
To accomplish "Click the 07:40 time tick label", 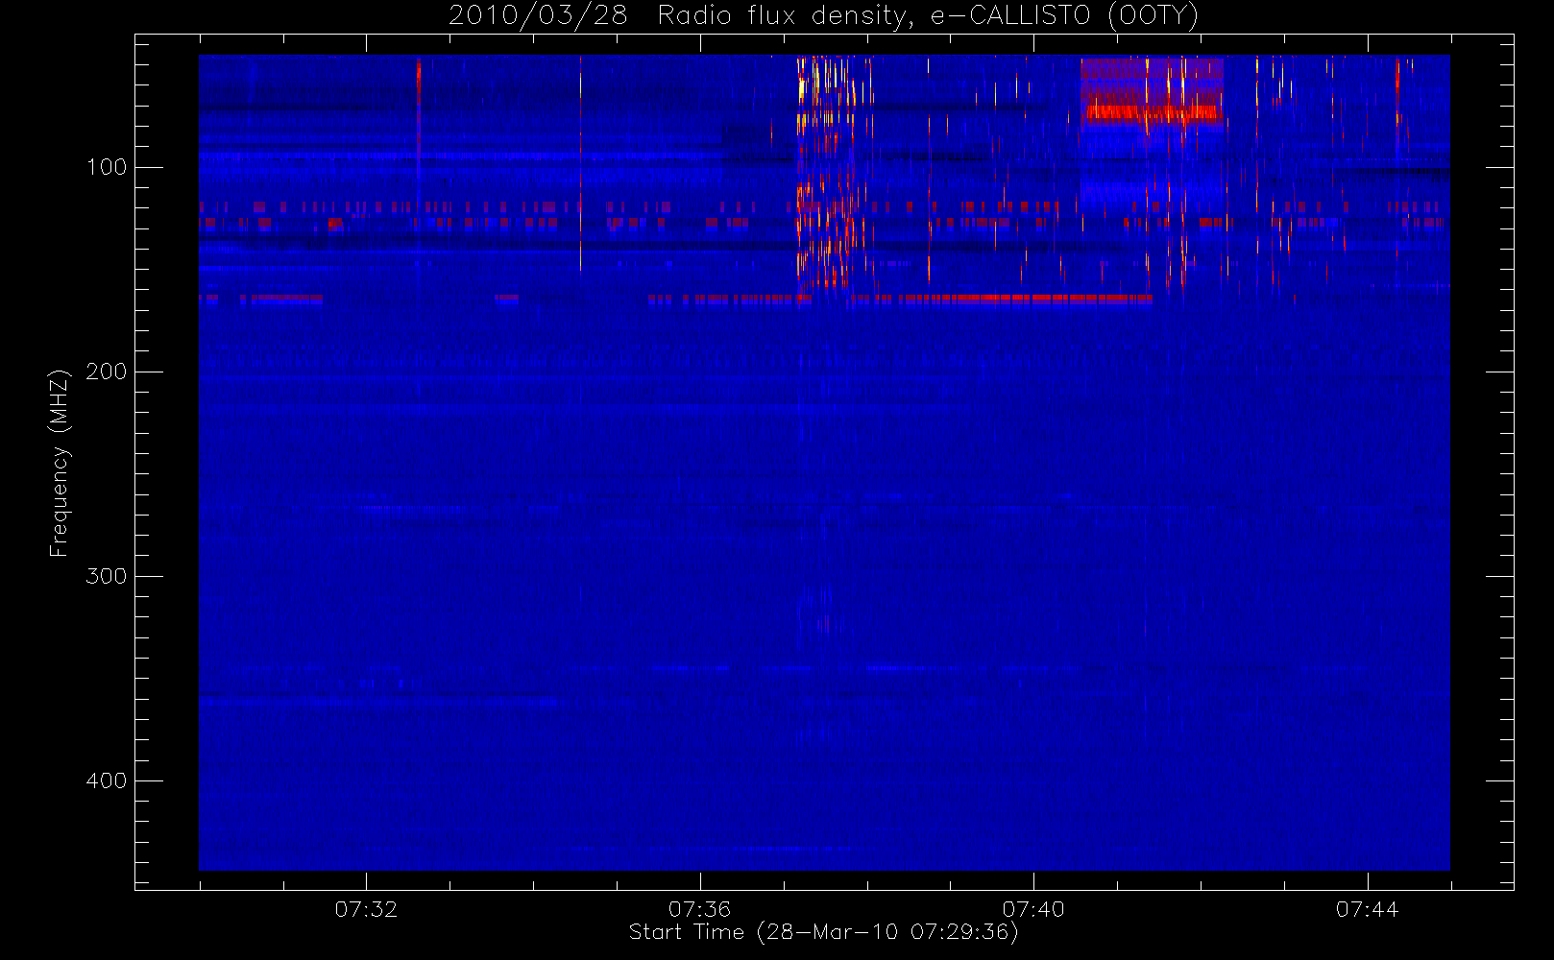I will [1033, 909].
